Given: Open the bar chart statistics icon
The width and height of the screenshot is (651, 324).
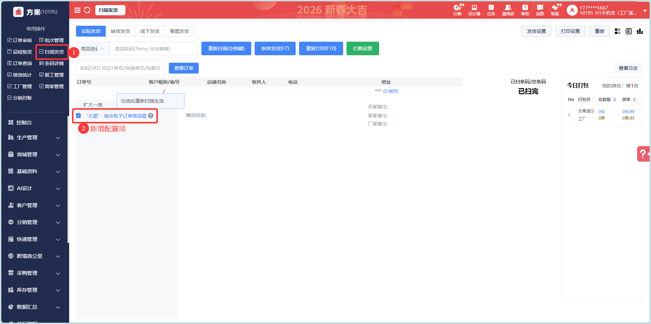Looking at the screenshot, I should [640, 31].
